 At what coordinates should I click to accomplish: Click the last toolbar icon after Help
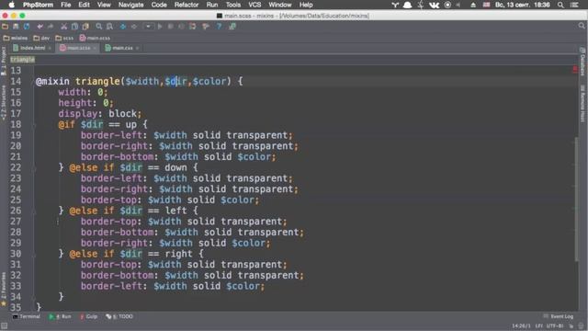pos(232,27)
